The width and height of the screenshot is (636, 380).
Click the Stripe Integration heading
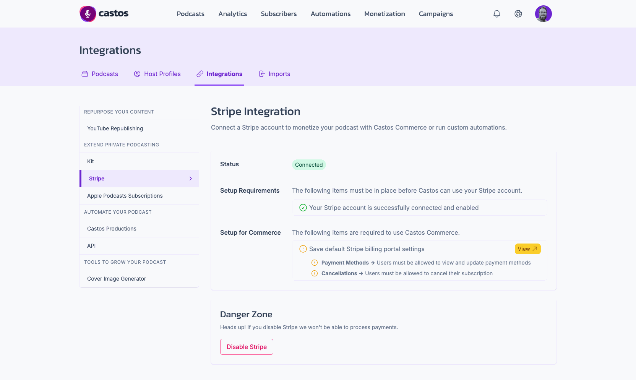pos(256,111)
